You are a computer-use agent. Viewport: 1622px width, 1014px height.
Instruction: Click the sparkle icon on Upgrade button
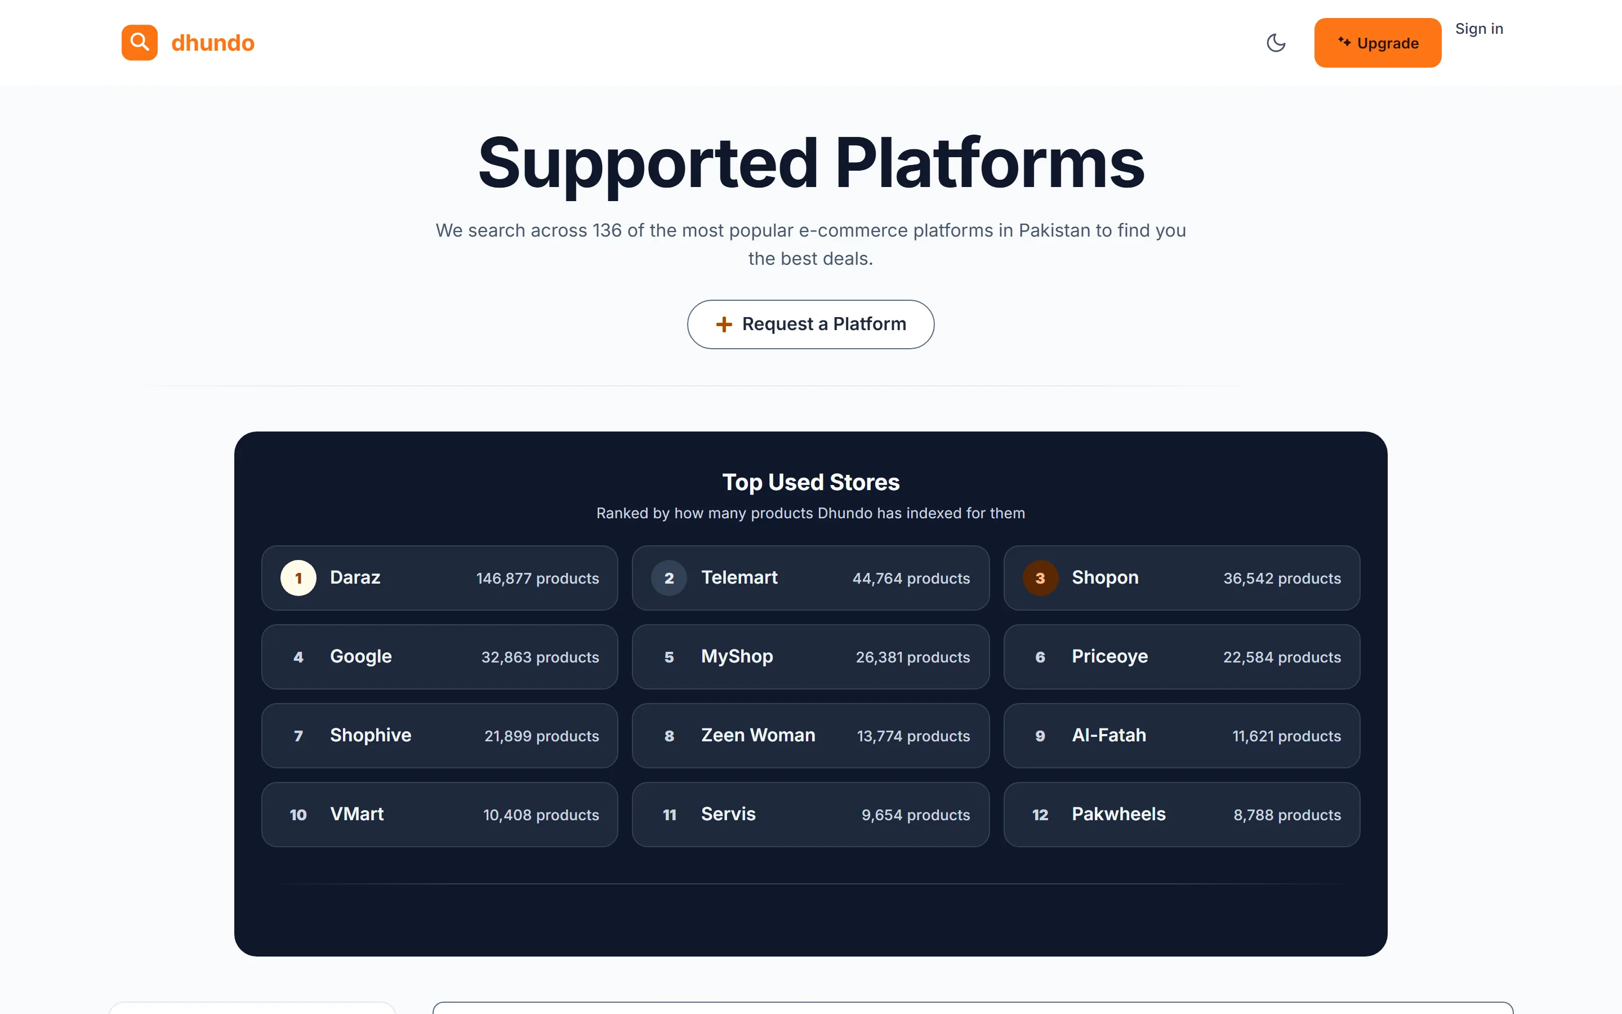click(1344, 42)
